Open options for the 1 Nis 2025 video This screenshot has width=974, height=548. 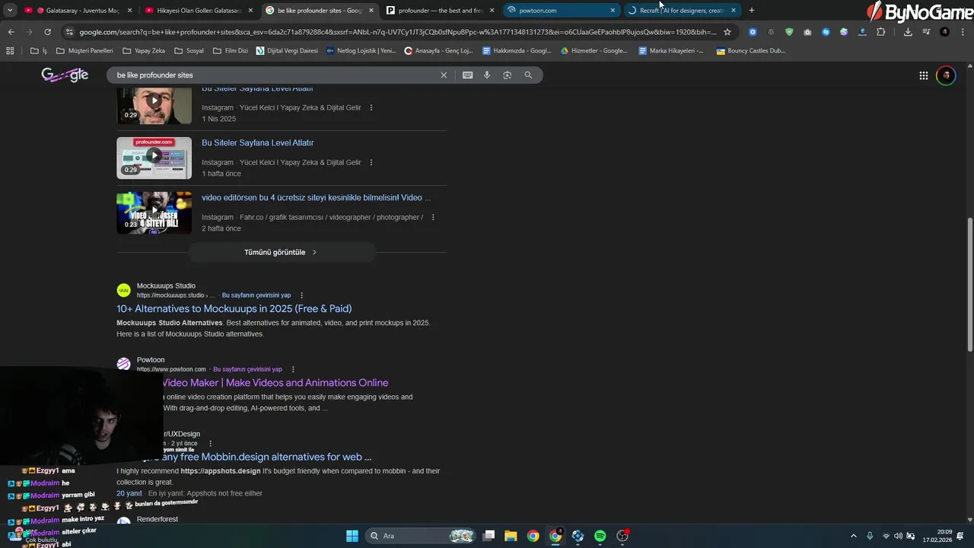tap(371, 108)
